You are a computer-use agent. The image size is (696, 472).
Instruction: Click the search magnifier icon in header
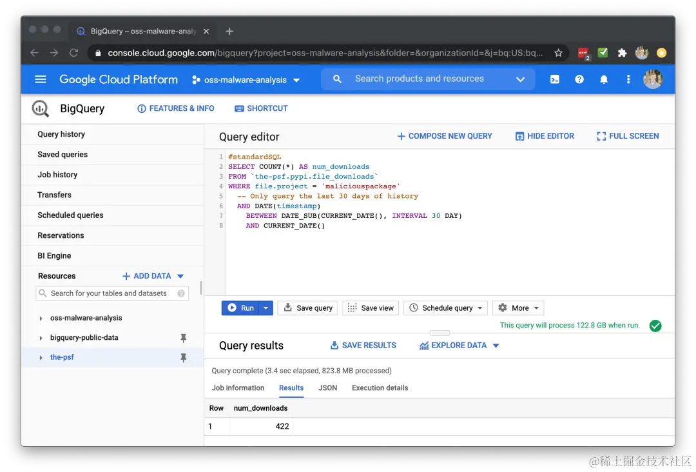click(x=337, y=79)
